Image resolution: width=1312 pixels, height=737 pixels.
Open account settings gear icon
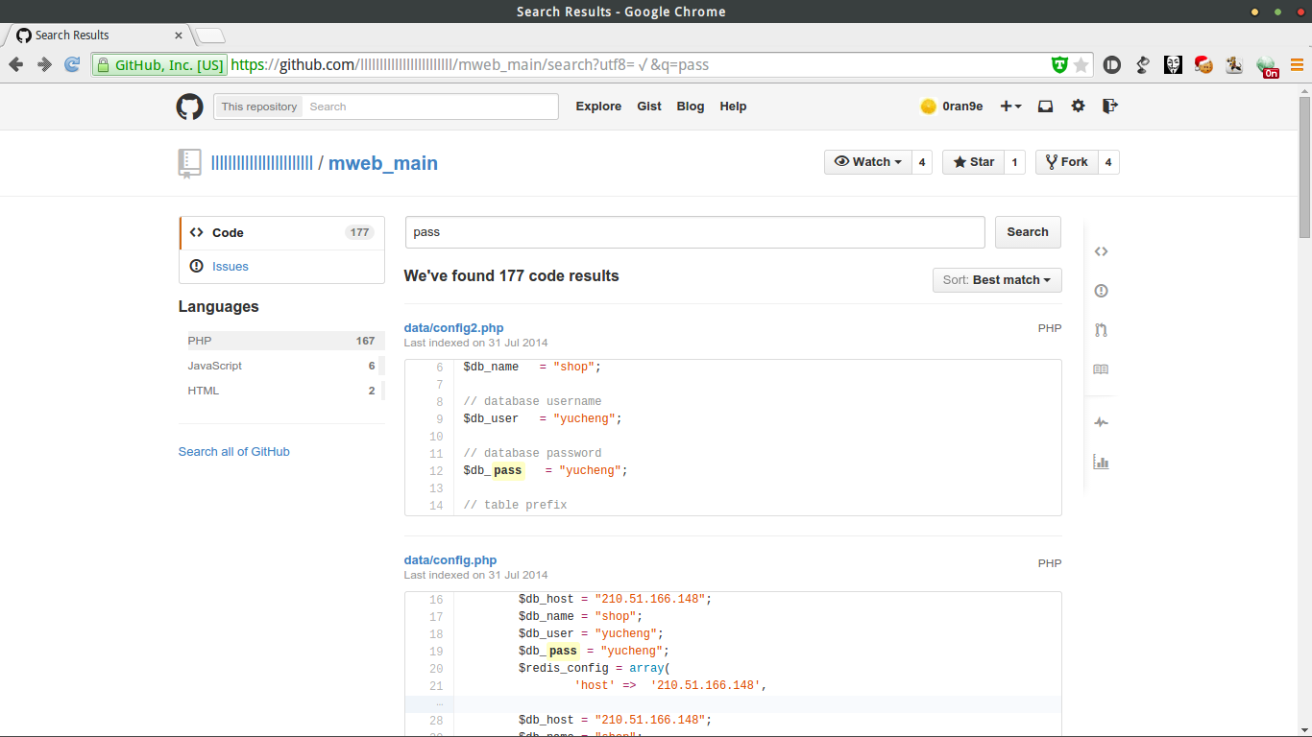[x=1078, y=107]
